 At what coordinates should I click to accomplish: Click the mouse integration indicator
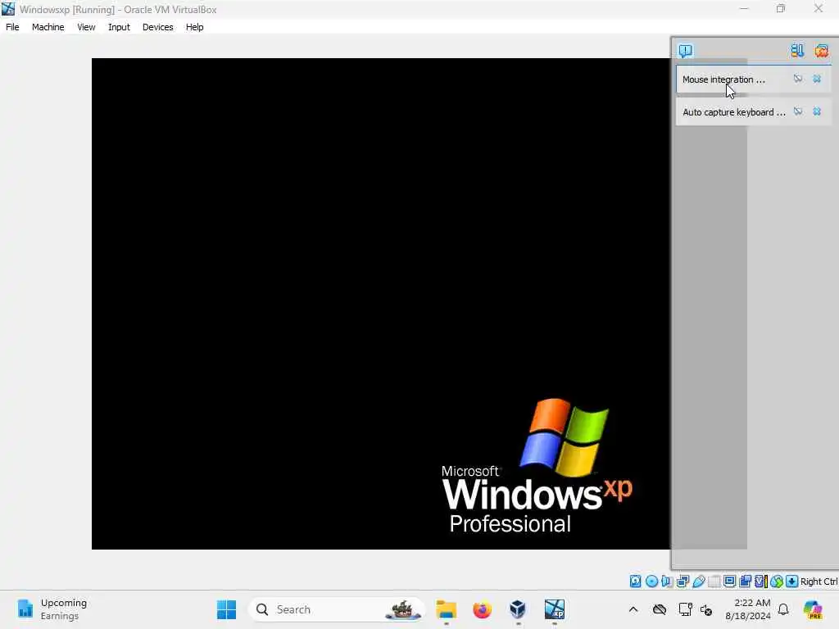(777, 581)
